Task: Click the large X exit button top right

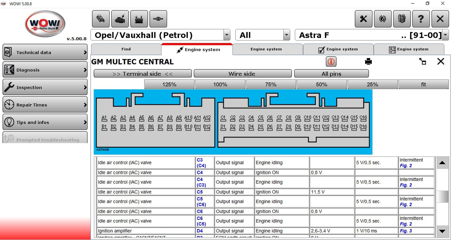Action: pyautogui.click(x=440, y=19)
